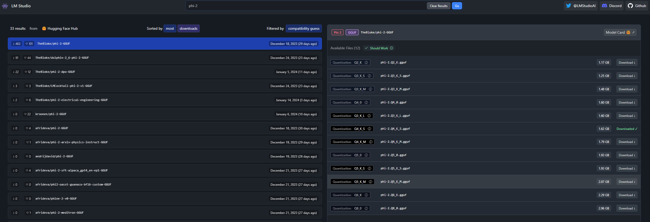This screenshot has height=222, width=650.
Task: Show info for Q5_K_M quantization
Action: pyautogui.click(x=371, y=182)
